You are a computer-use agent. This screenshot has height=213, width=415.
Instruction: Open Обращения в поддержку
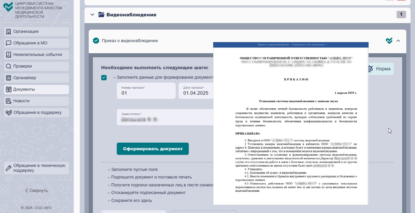point(37,112)
